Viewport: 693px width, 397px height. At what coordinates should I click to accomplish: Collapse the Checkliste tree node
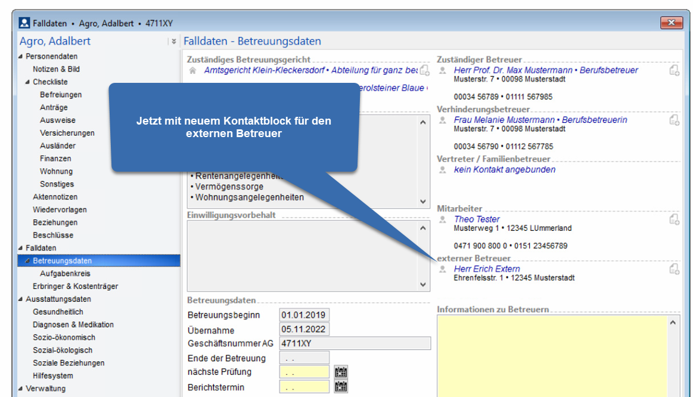click(27, 82)
